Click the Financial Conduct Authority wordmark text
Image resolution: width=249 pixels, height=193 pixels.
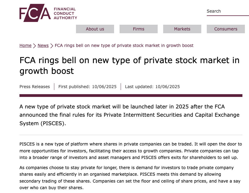pyautogui.click(x=65, y=13)
